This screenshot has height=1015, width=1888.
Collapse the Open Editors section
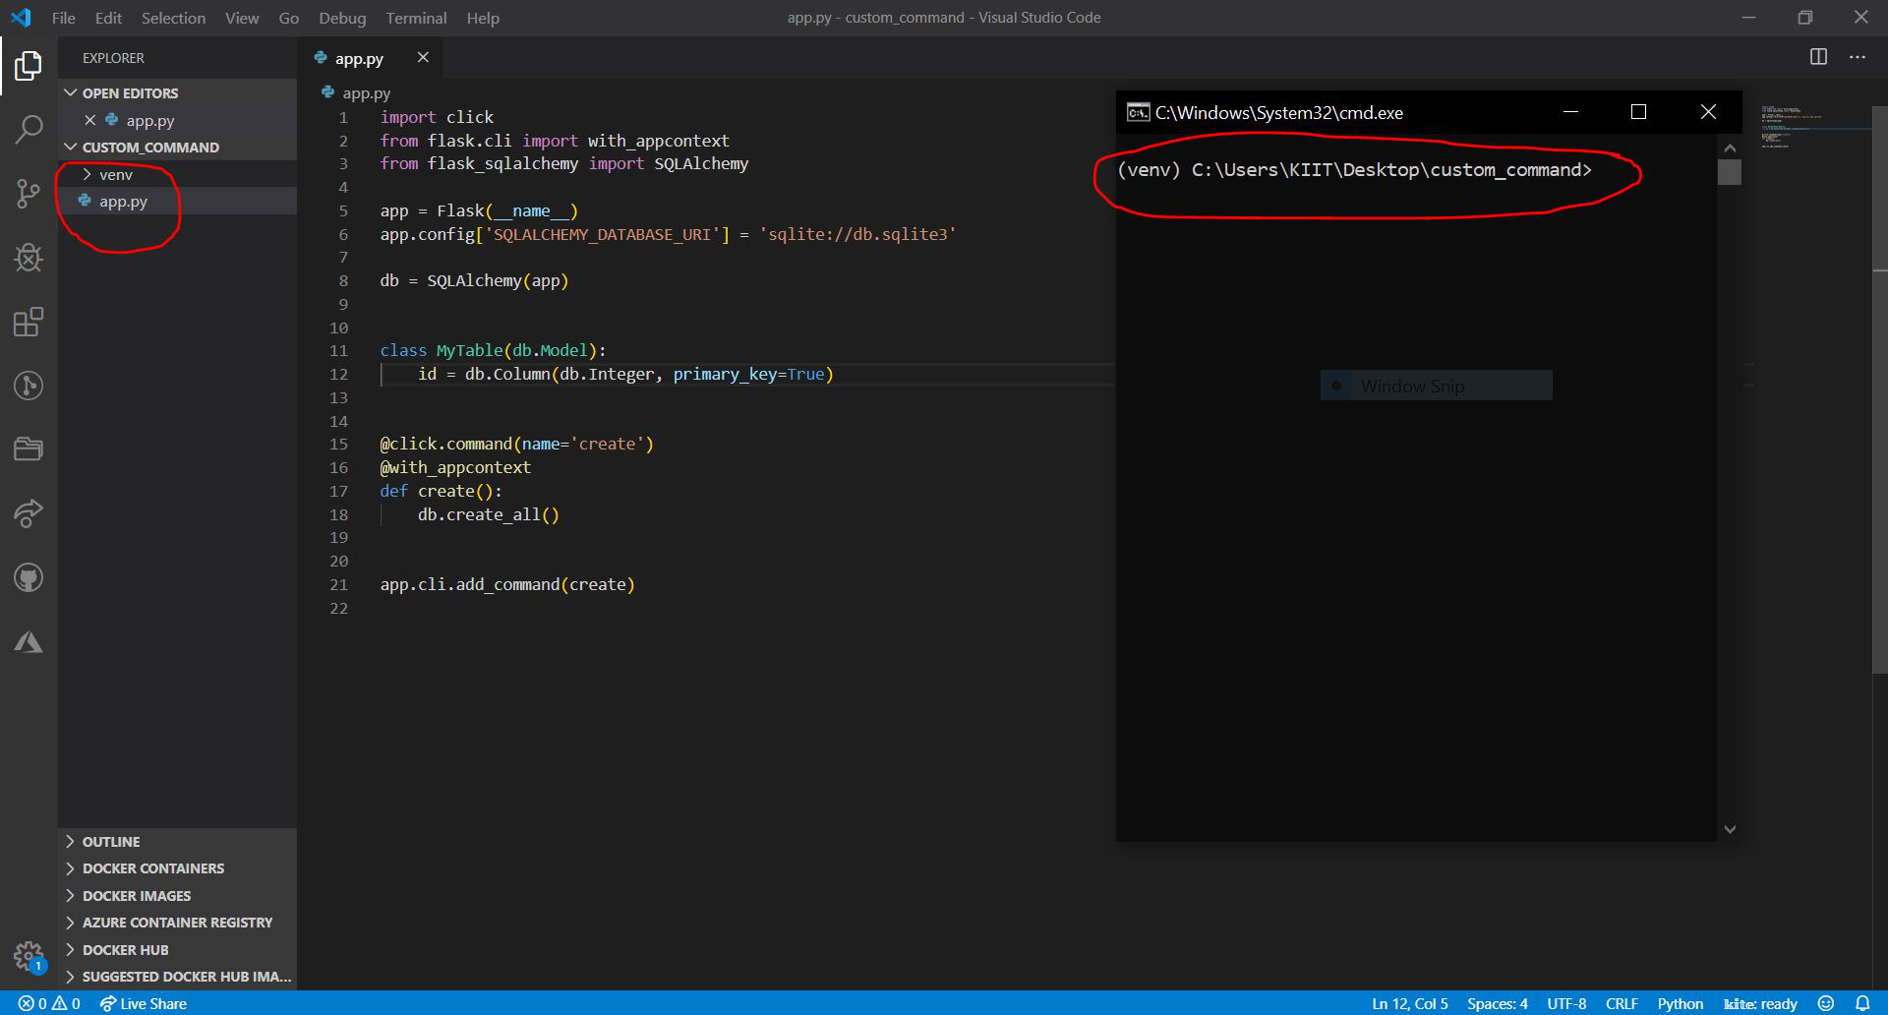click(x=177, y=92)
